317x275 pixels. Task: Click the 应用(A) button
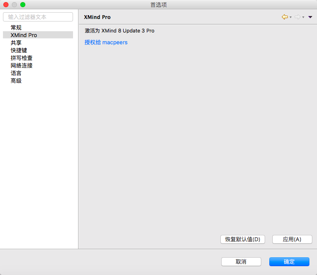[292, 240]
